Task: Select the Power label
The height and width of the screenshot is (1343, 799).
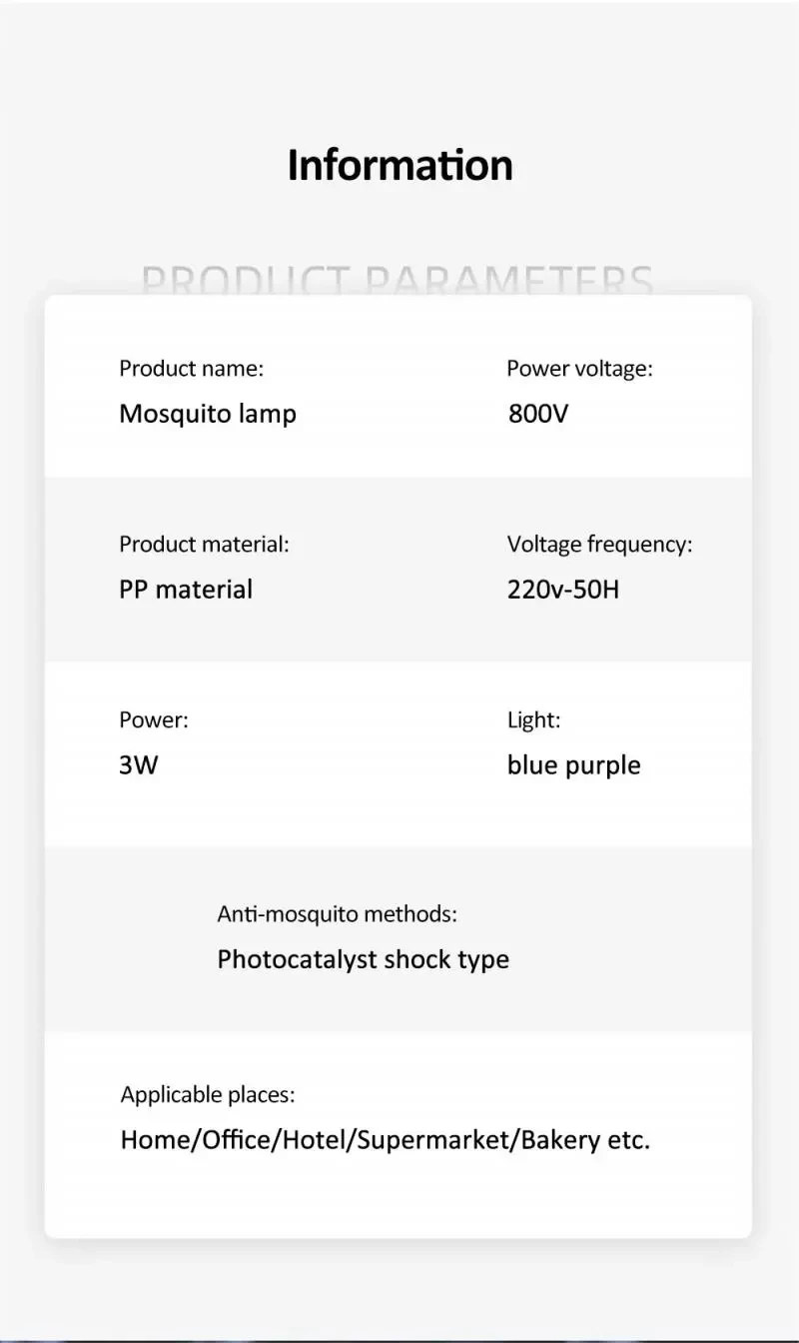Action: [x=154, y=719]
